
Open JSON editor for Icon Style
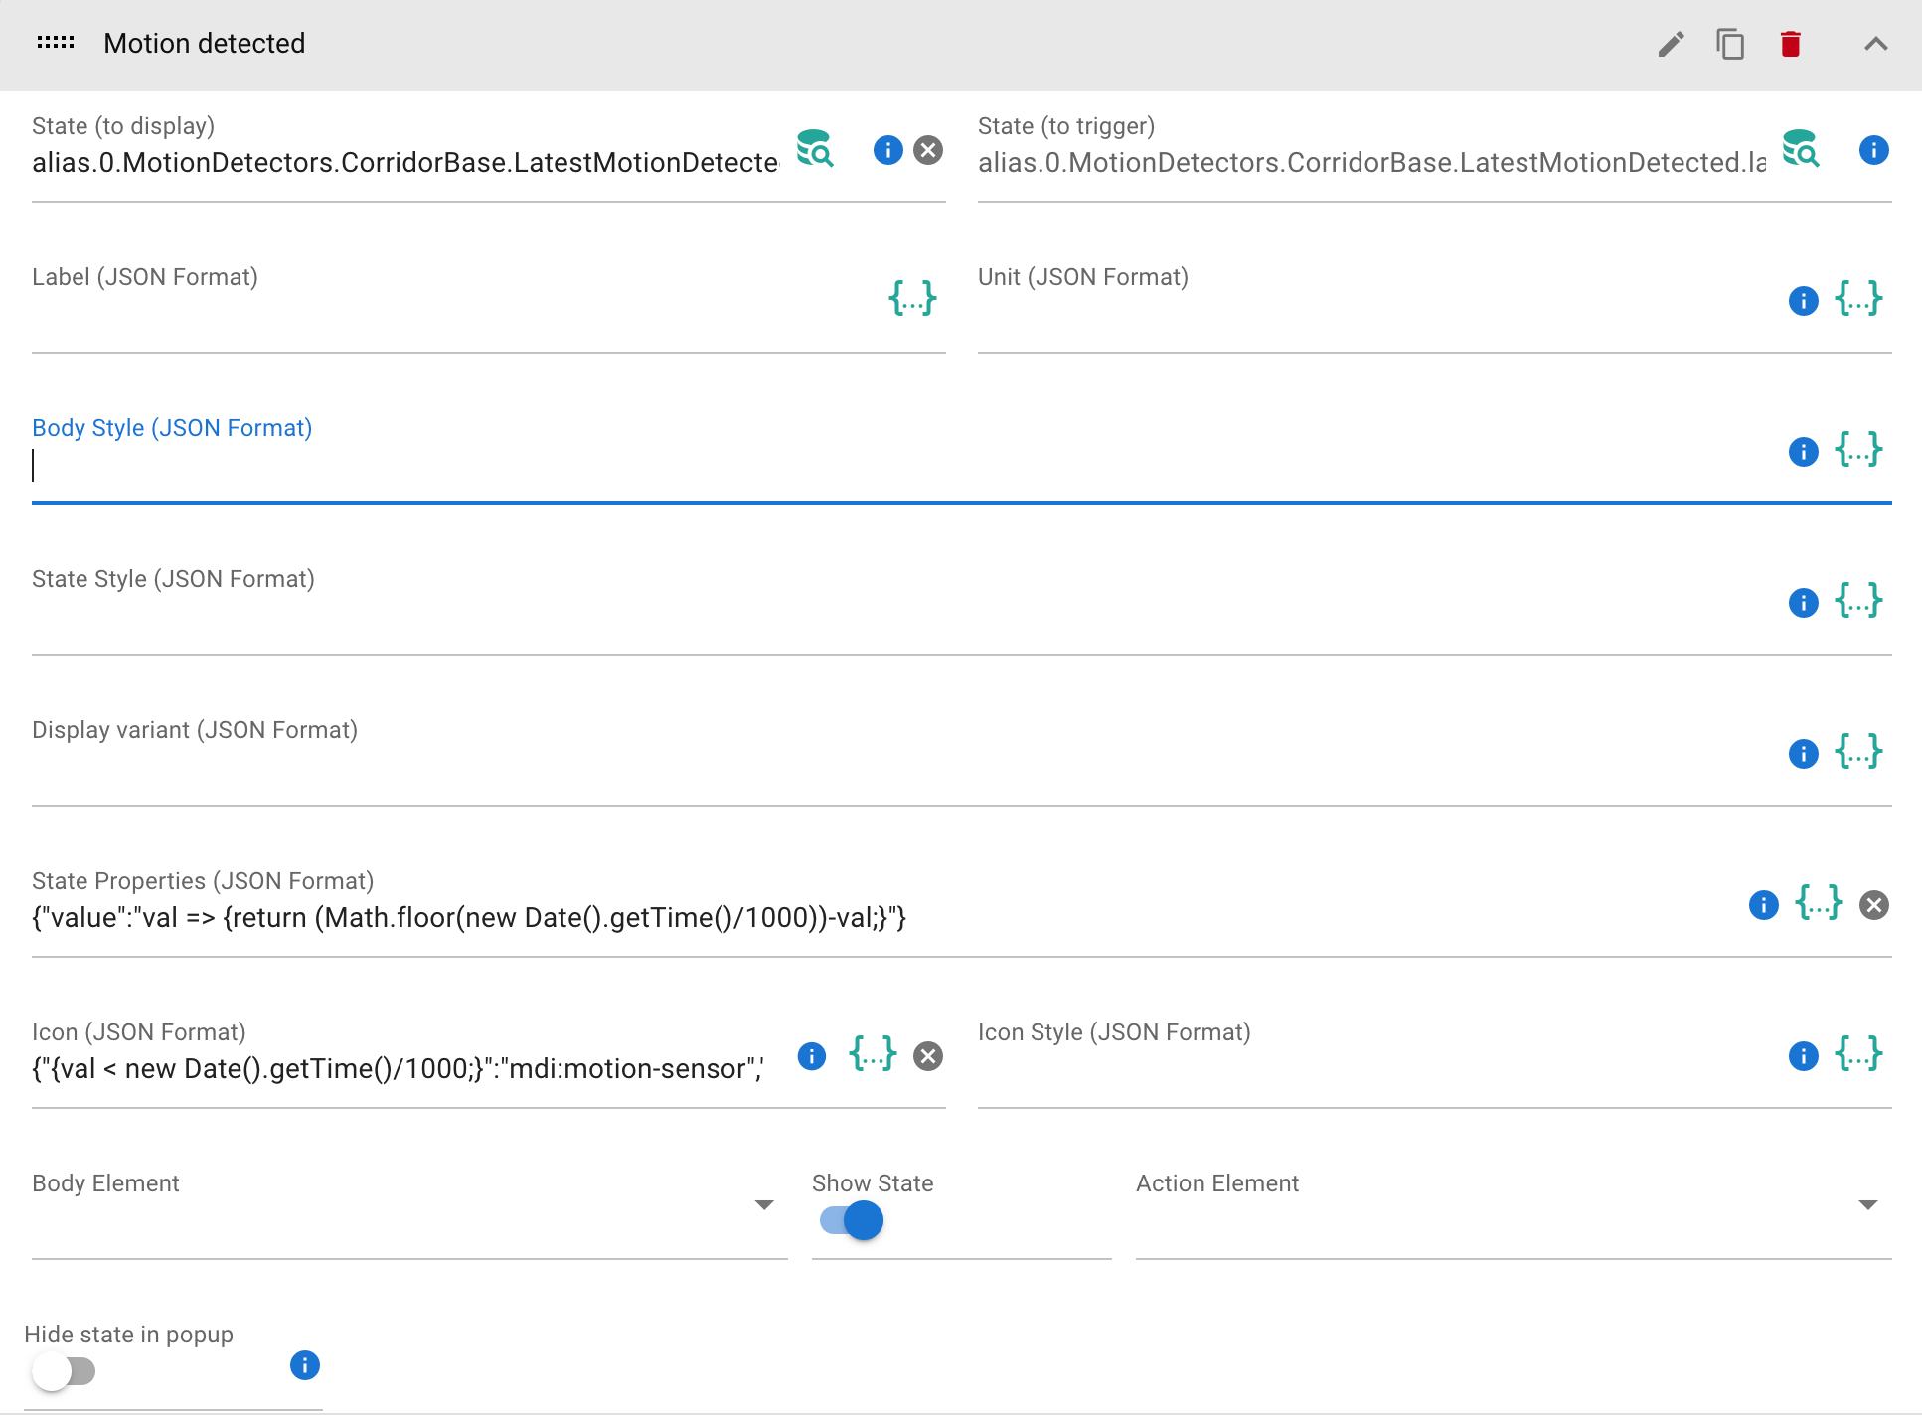[x=1858, y=1053]
